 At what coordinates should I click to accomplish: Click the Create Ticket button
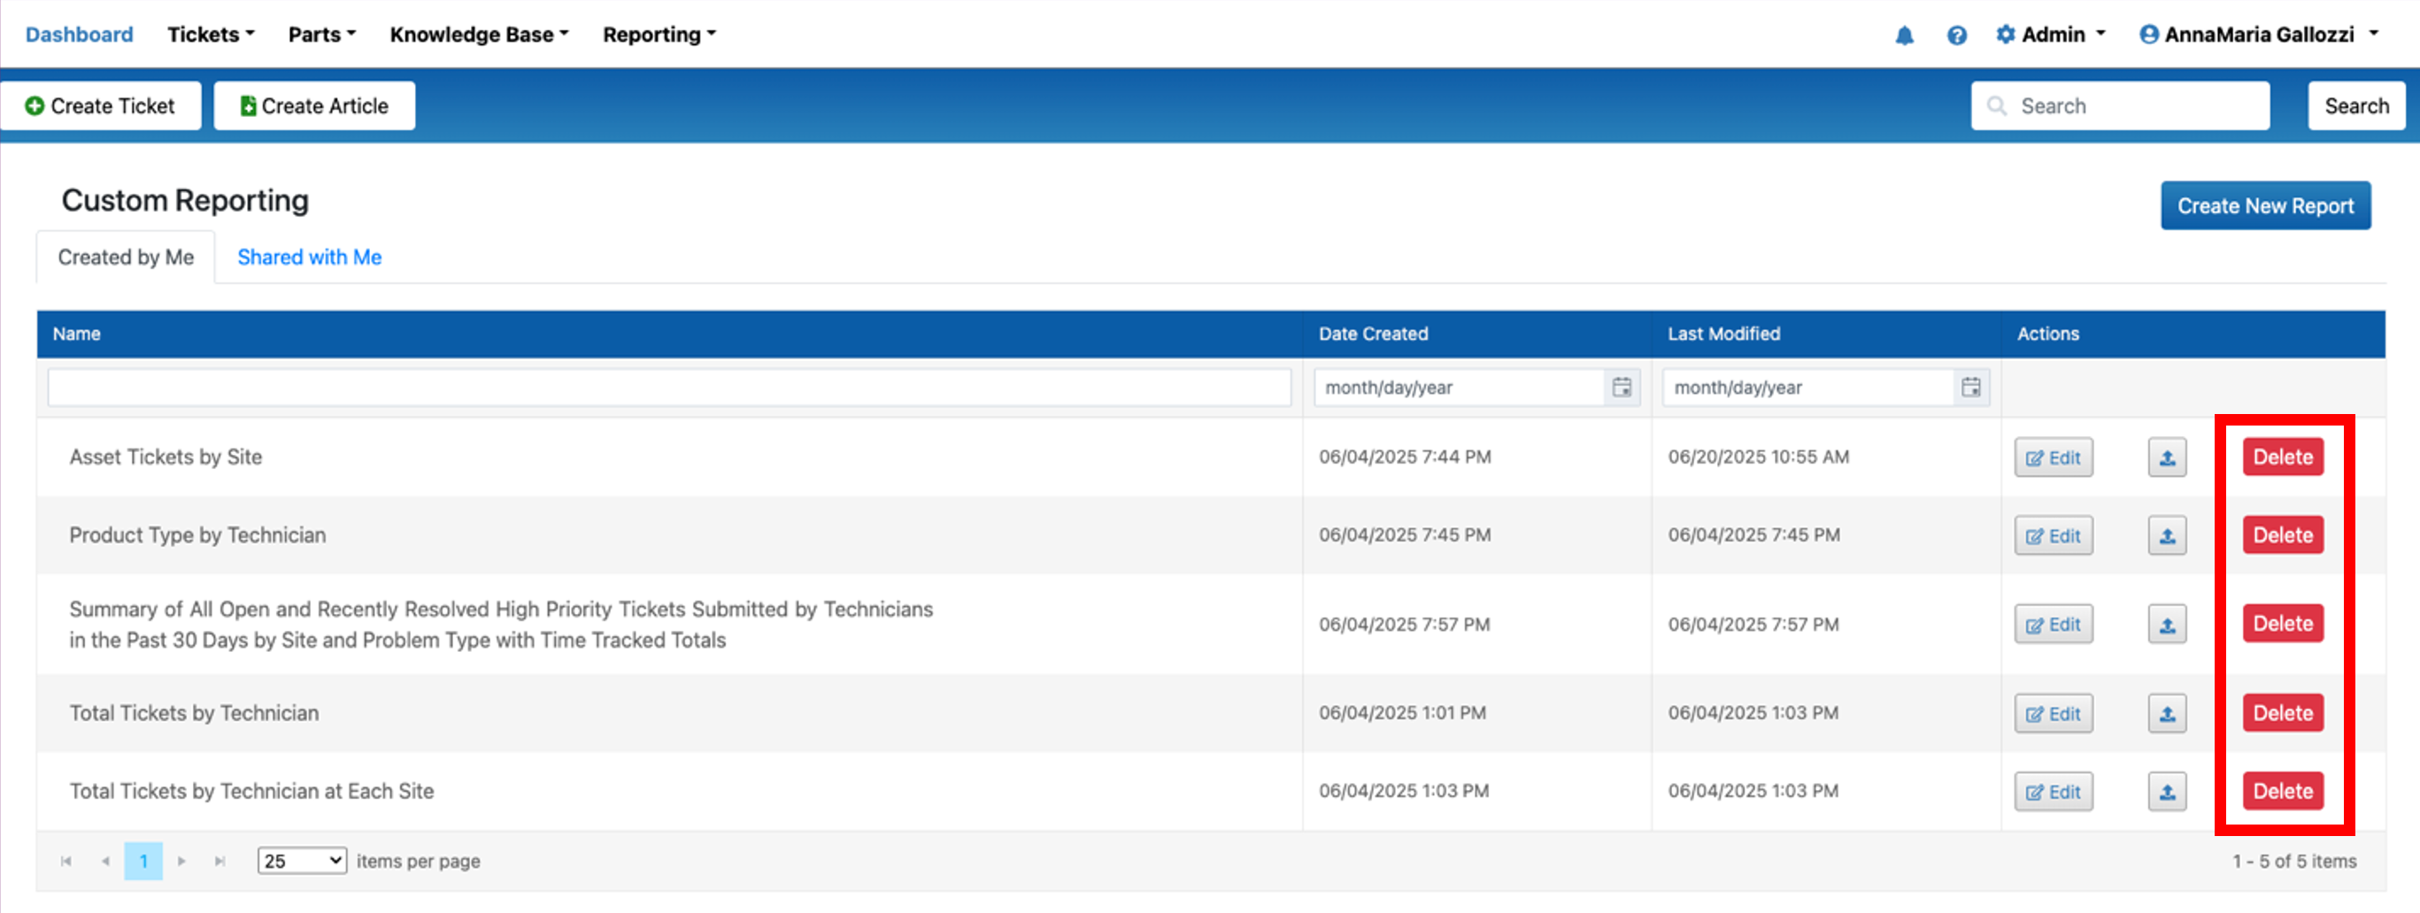pos(101,106)
